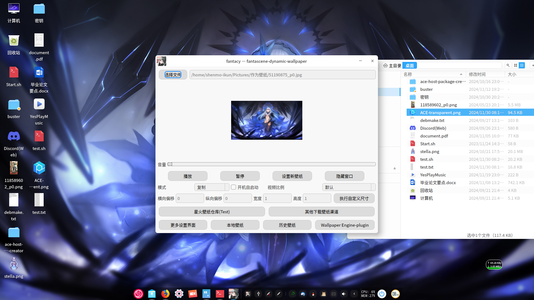Click the volume speaker tray icon
Viewport: 534px width, 300px height.
(344, 294)
